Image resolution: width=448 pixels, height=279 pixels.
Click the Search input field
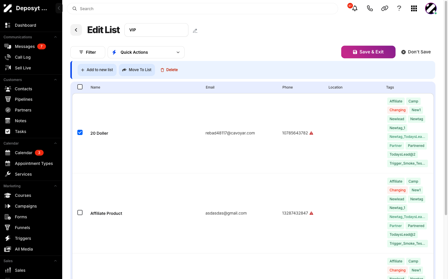[202, 9]
